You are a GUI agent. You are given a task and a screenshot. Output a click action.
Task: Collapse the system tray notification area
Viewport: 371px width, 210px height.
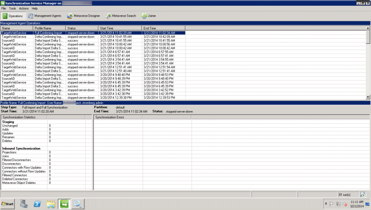(326, 204)
